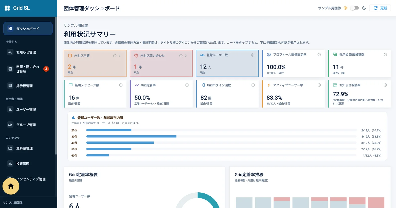396x208 pixels.
Task: Click the megaphone icon beside お知らせ管理
Action: pos(10,52)
